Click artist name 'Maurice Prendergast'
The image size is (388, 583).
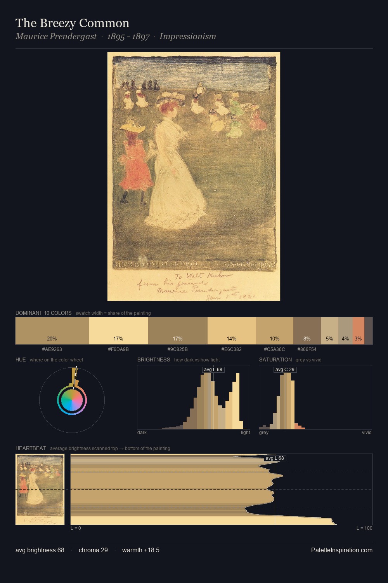pyautogui.click(x=56, y=37)
